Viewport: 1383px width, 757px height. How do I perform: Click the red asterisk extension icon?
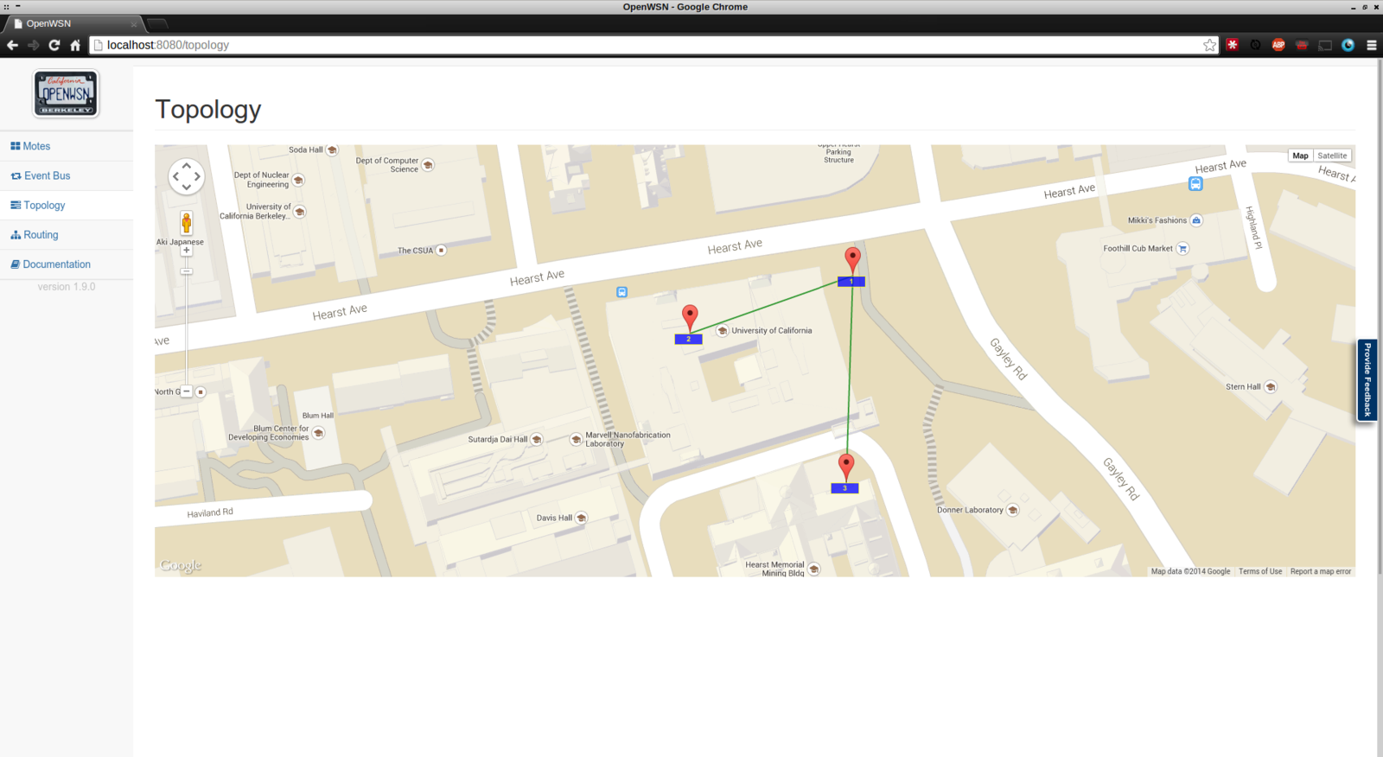[x=1233, y=45]
